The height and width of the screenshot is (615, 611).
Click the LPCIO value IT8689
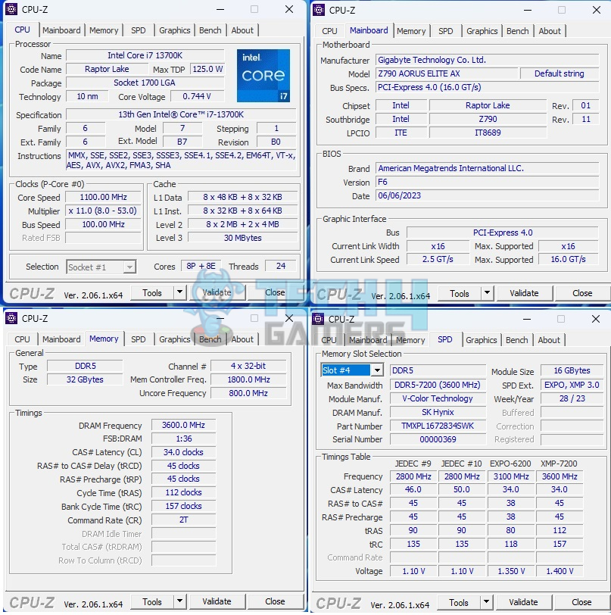tap(488, 133)
